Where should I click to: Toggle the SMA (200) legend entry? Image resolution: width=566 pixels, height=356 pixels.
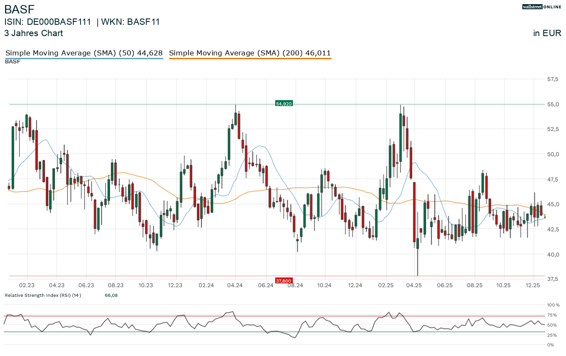[250, 53]
